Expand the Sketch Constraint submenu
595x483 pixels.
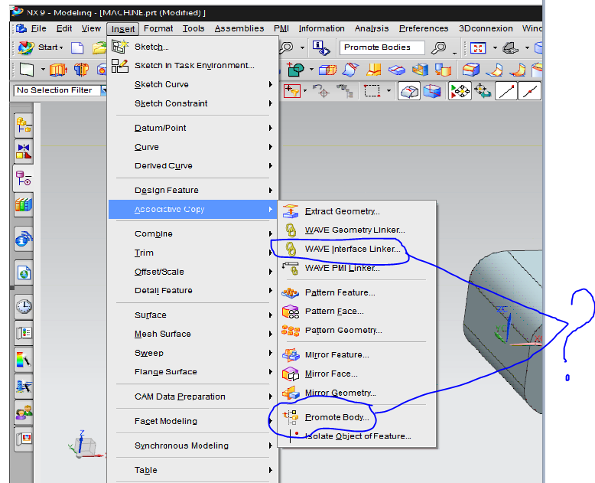click(193, 103)
